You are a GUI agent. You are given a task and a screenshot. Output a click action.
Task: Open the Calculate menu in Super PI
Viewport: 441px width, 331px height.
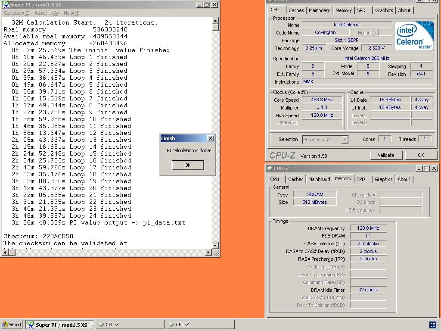coord(17,13)
